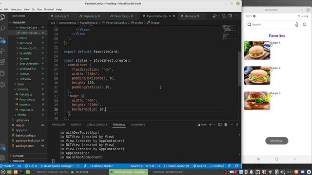Image resolution: width=312 pixels, height=175 pixels.
Task: Open Source Control view with pending changes badge
Action: [2, 40]
